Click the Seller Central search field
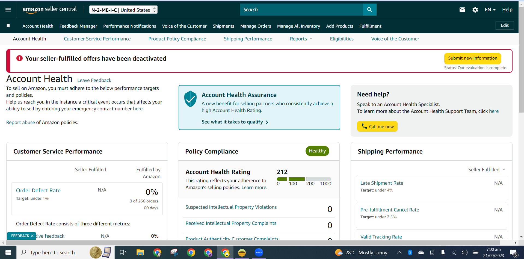The width and height of the screenshot is (524, 259). click(x=301, y=10)
